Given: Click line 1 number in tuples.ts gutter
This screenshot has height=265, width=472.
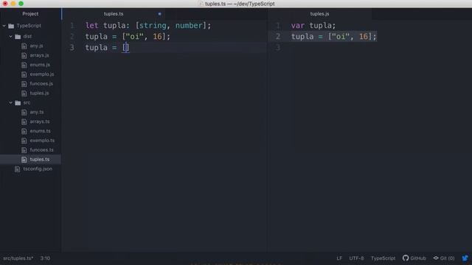Looking at the screenshot, I should [72, 26].
